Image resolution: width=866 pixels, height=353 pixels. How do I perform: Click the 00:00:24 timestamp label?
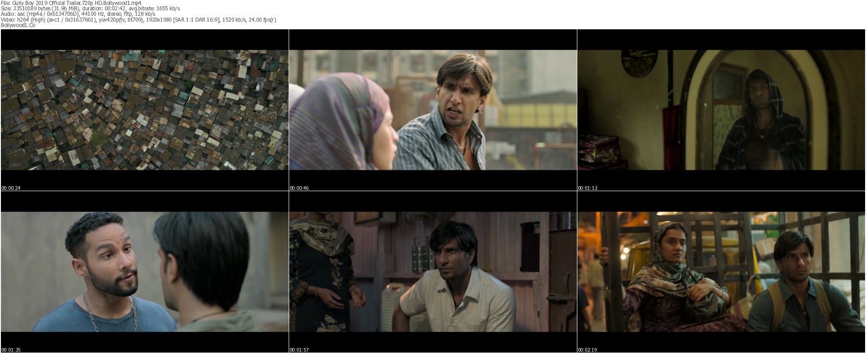point(11,188)
